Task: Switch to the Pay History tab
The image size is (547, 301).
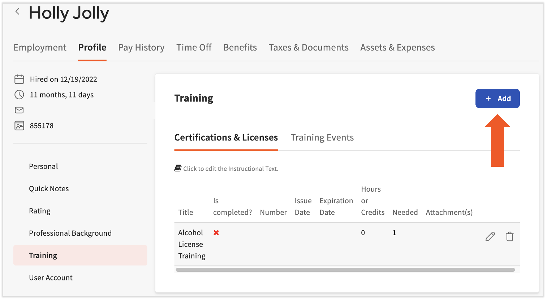Action: pyautogui.click(x=141, y=48)
